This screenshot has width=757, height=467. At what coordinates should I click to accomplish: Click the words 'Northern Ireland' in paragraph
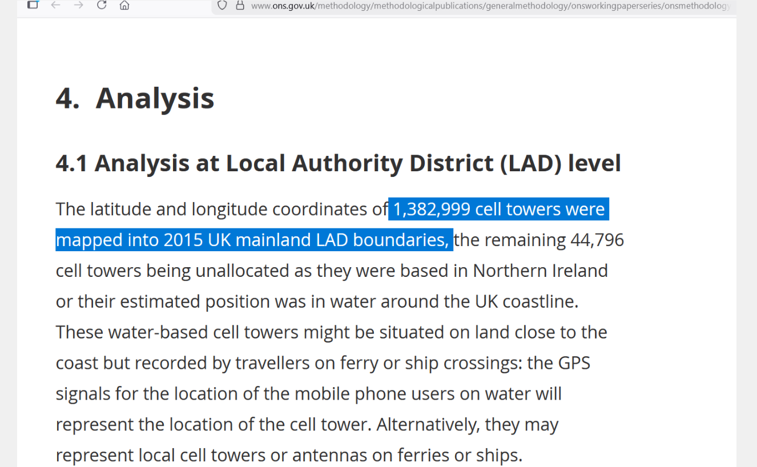(540, 270)
